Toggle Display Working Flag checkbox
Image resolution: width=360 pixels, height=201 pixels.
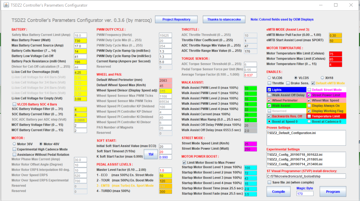coord(309,111)
